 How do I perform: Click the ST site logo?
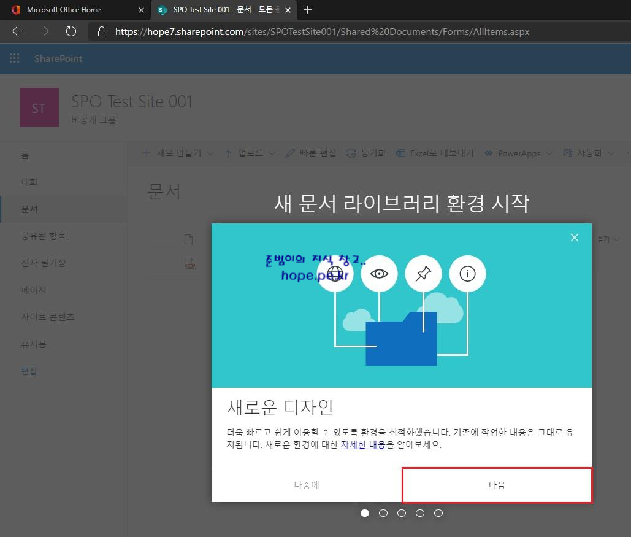point(39,107)
